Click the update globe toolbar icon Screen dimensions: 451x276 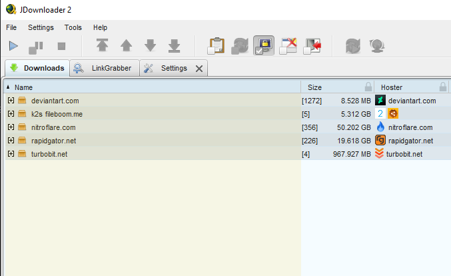[377, 46]
